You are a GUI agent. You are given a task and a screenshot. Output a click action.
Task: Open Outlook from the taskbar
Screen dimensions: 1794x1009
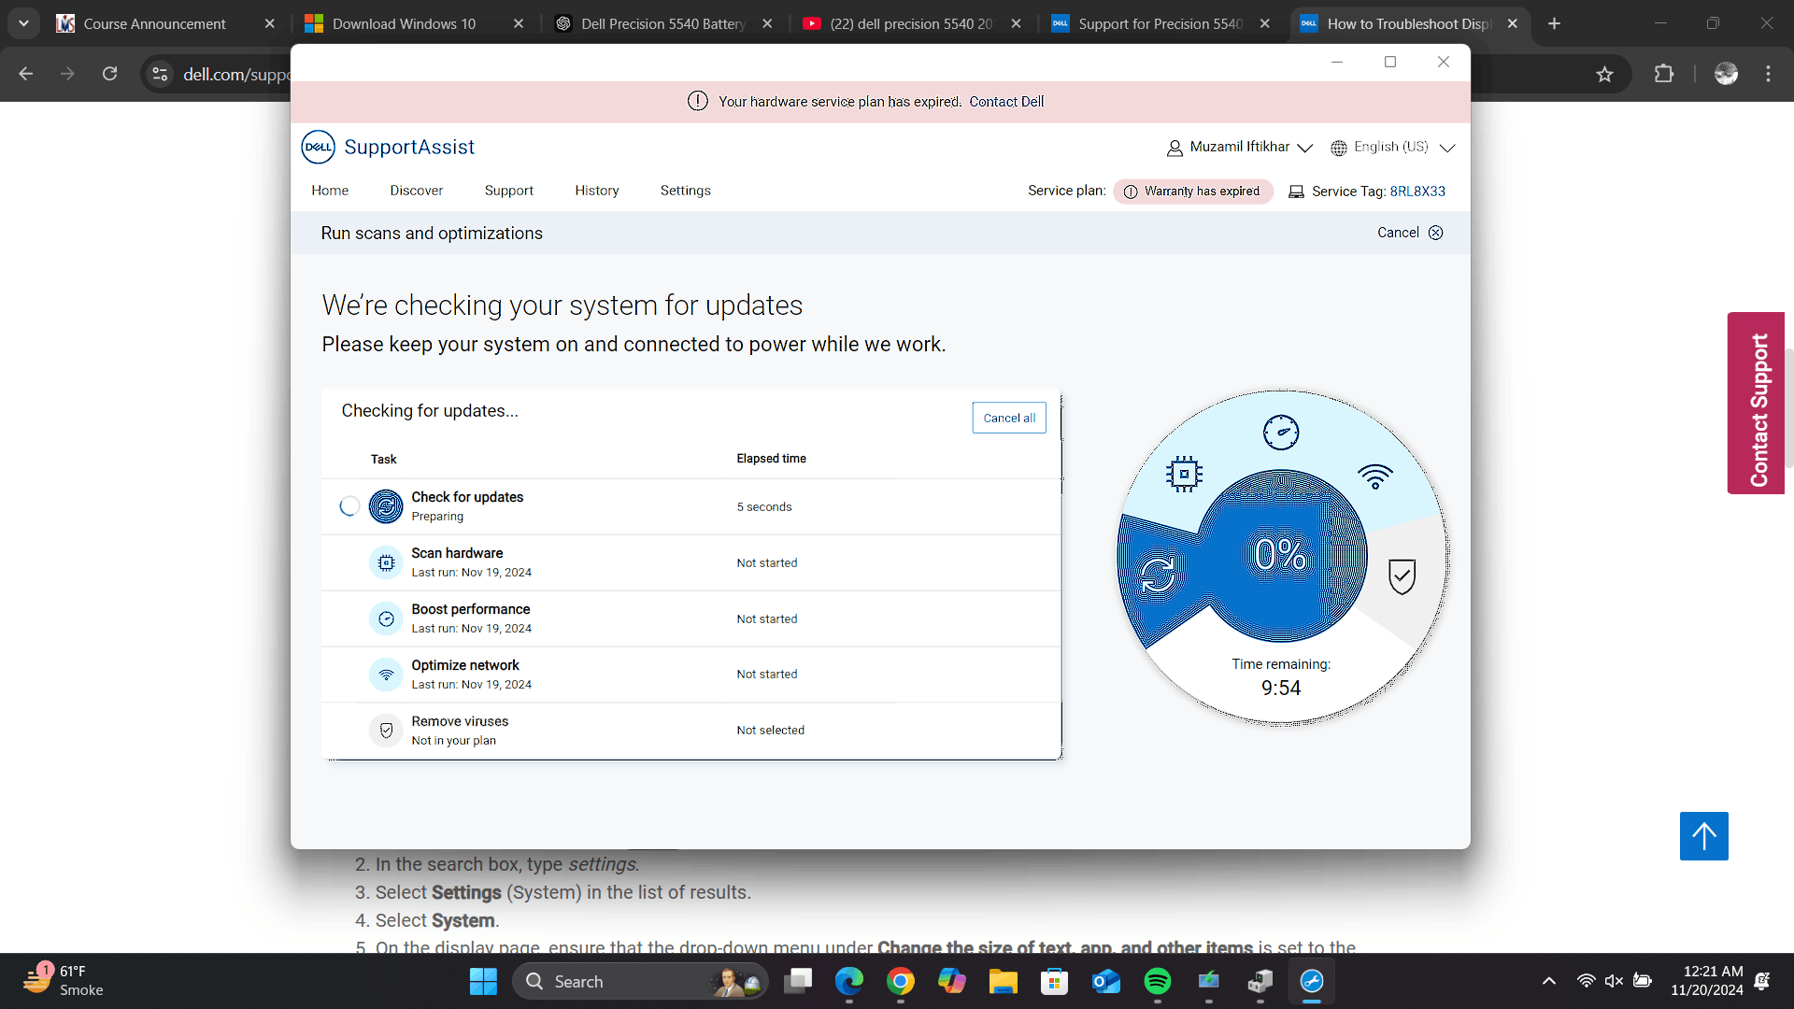click(x=1106, y=981)
